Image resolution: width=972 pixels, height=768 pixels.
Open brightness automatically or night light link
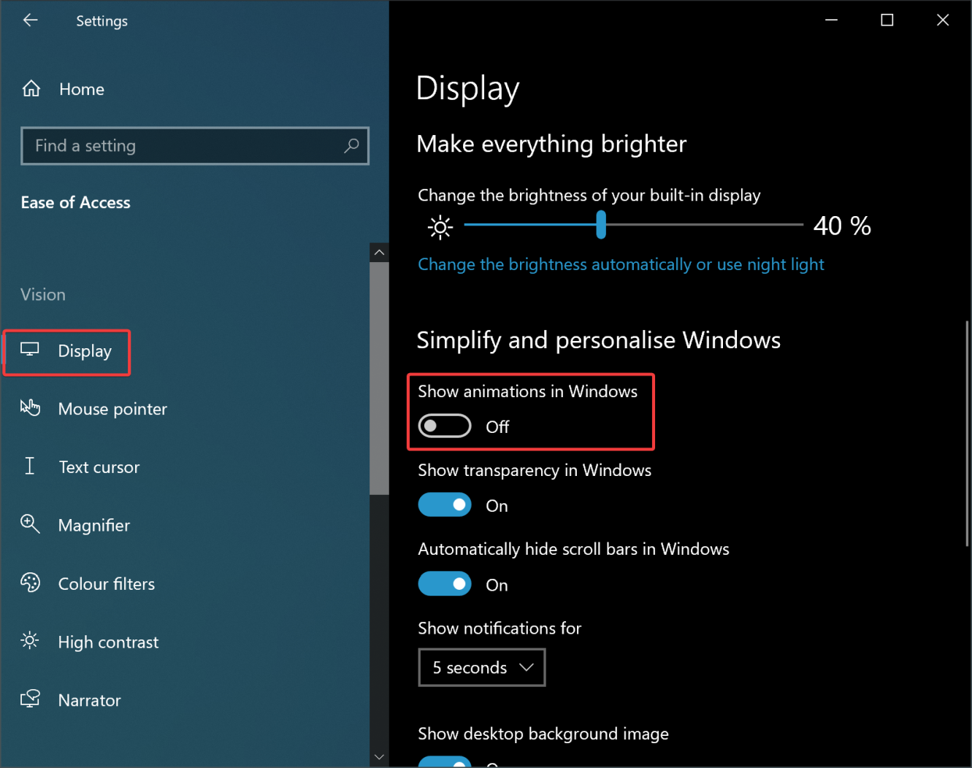coord(621,264)
